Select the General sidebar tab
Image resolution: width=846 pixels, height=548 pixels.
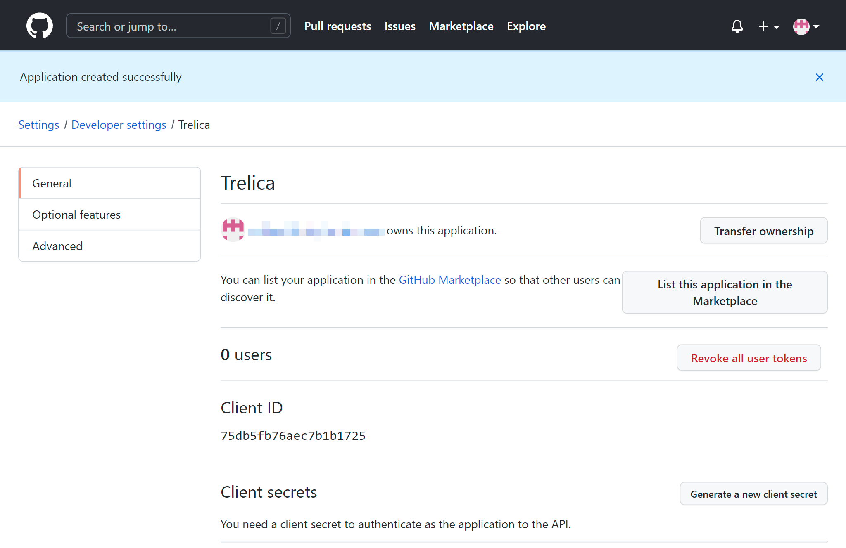110,183
